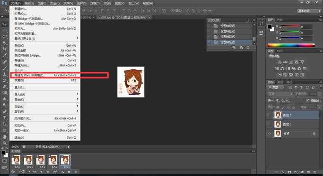
Task: Select the Rectangular Marquee tool
Action: tap(5, 31)
